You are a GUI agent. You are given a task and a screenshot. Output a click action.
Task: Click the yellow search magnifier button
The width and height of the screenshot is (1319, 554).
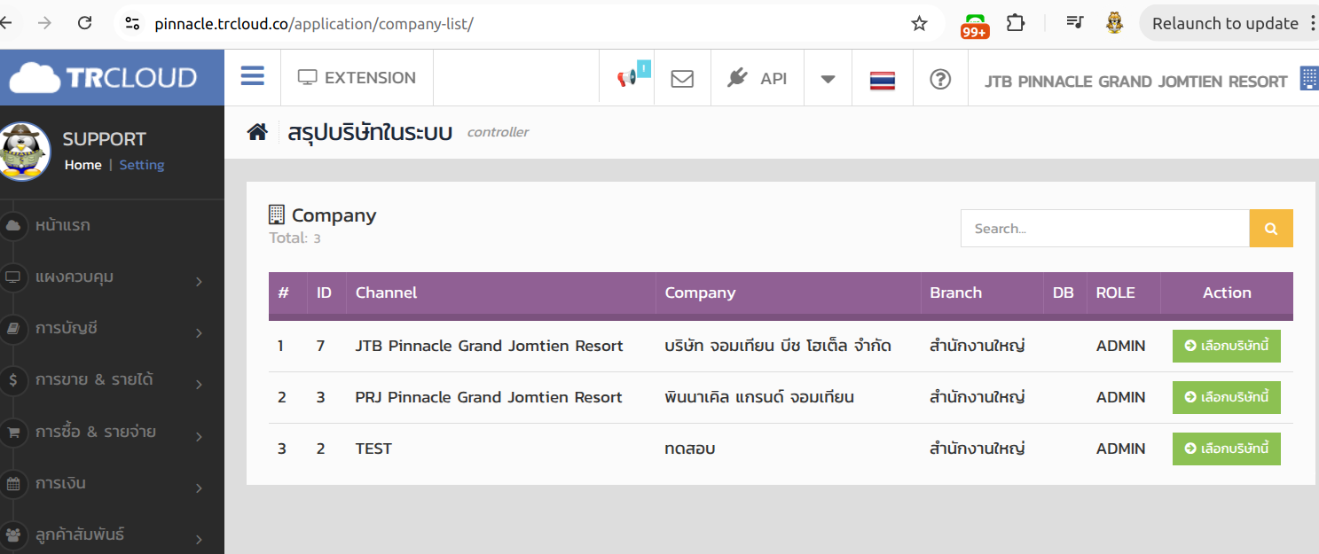click(1271, 229)
